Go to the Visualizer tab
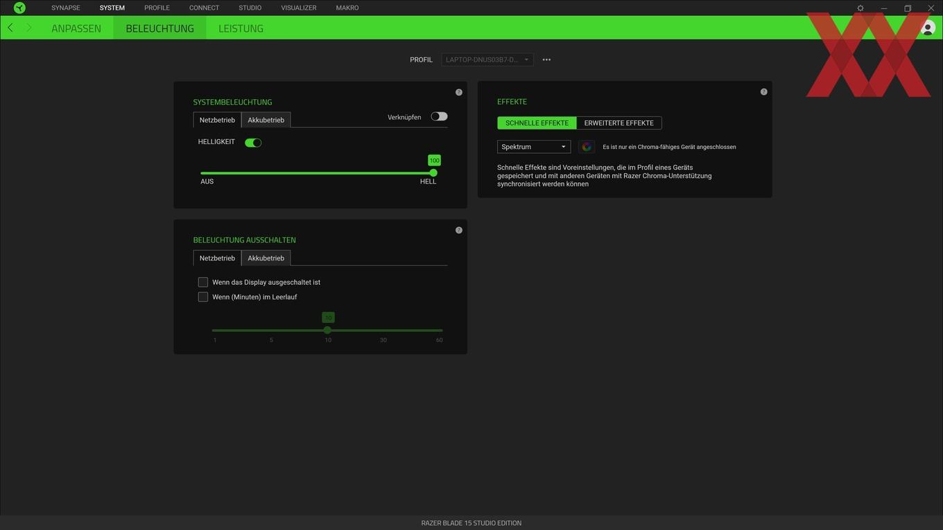This screenshot has width=943, height=530. coord(299,8)
